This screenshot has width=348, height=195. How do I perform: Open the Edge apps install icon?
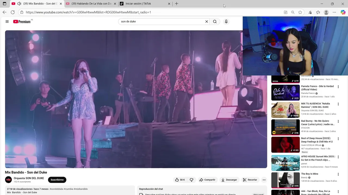tap(285, 12)
